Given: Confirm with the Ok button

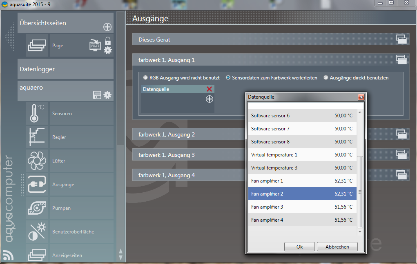Looking at the screenshot, I should coord(299,247).
